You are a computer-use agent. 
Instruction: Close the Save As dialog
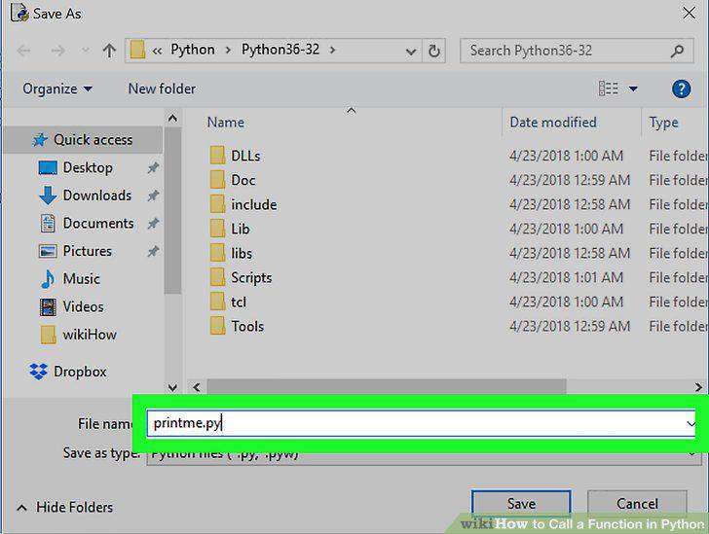click(x=689, y=13)
